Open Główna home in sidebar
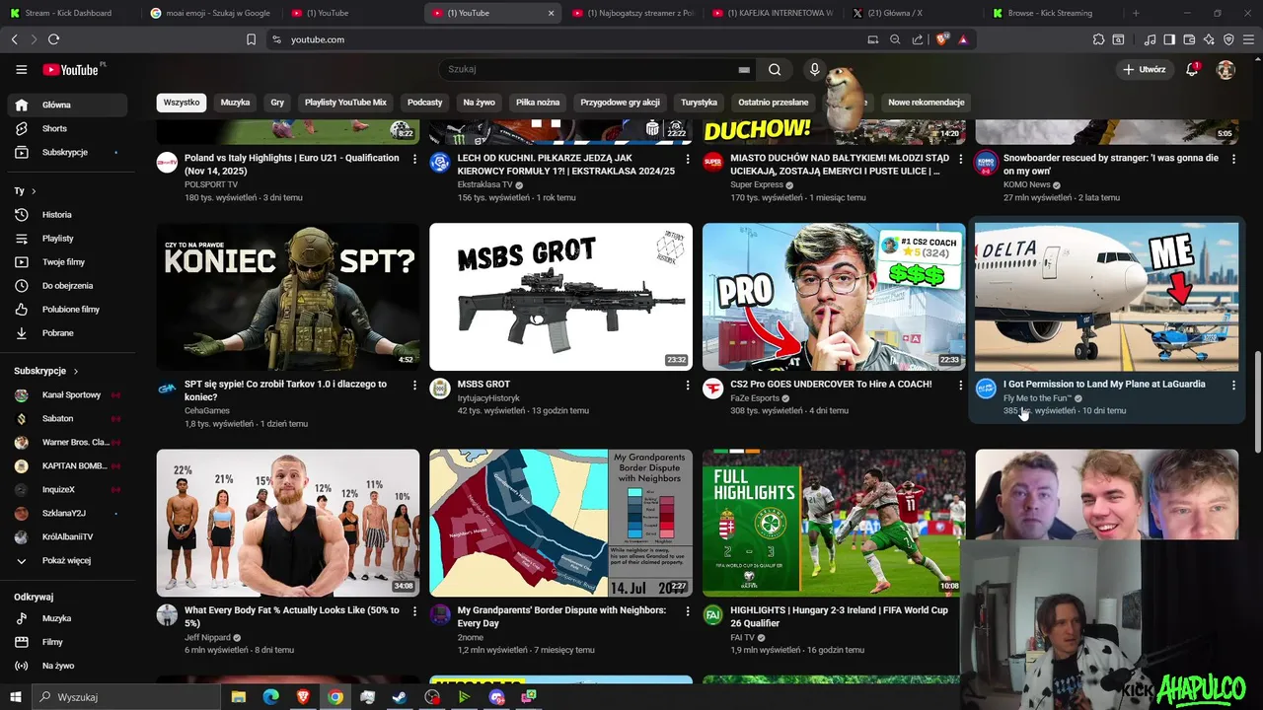The image size is (1263, 710). (67, 105)
